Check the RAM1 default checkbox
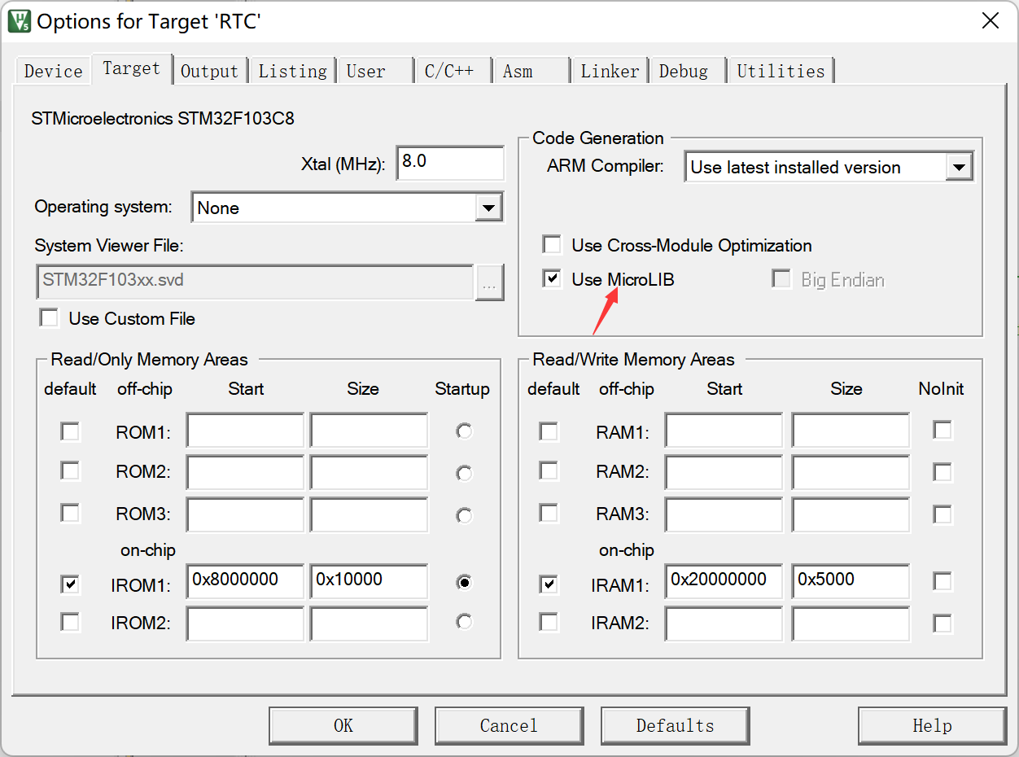This screenshot has height=757, width=1019. (549, 431)
